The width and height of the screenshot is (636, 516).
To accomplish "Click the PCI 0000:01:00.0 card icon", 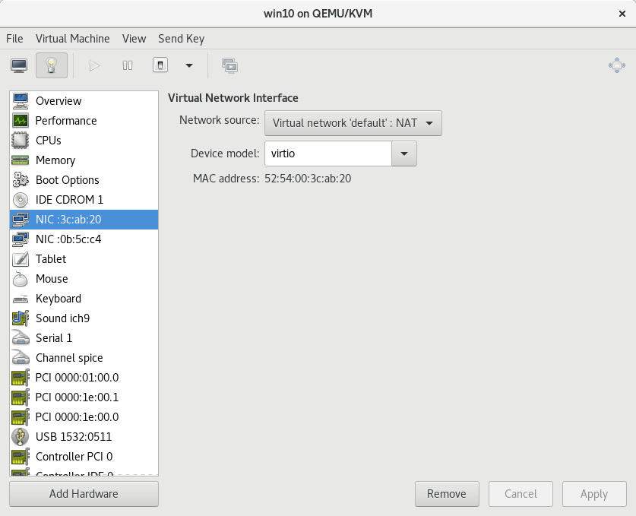I will click(21, 378).
